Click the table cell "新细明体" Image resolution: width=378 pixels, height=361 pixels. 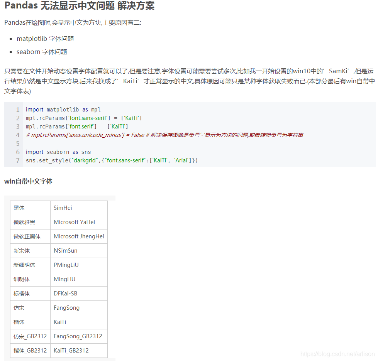[x=30, y=265]
